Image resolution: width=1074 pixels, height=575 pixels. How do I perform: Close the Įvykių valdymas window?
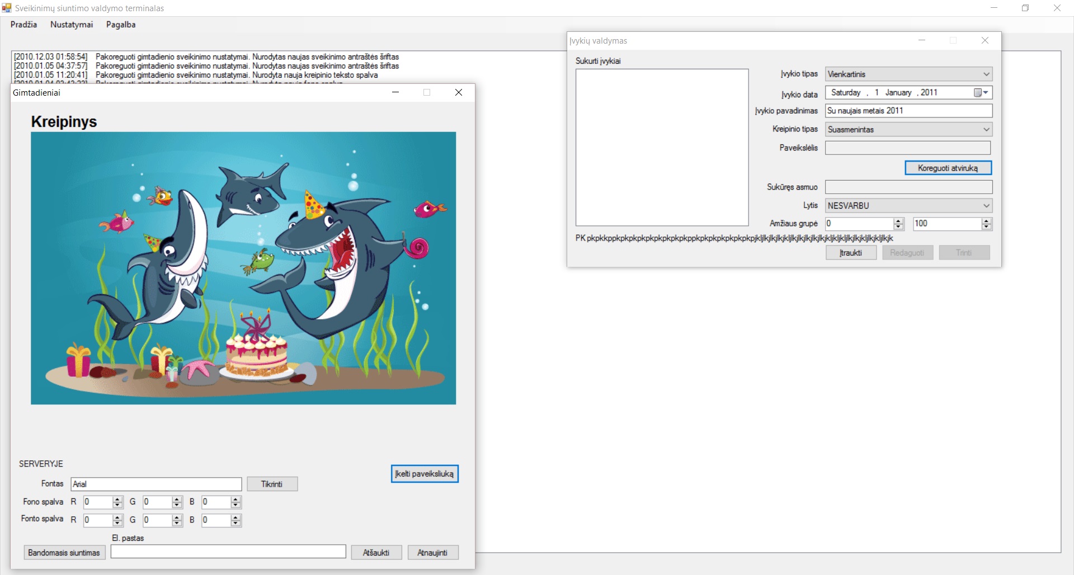coord(985,40)
